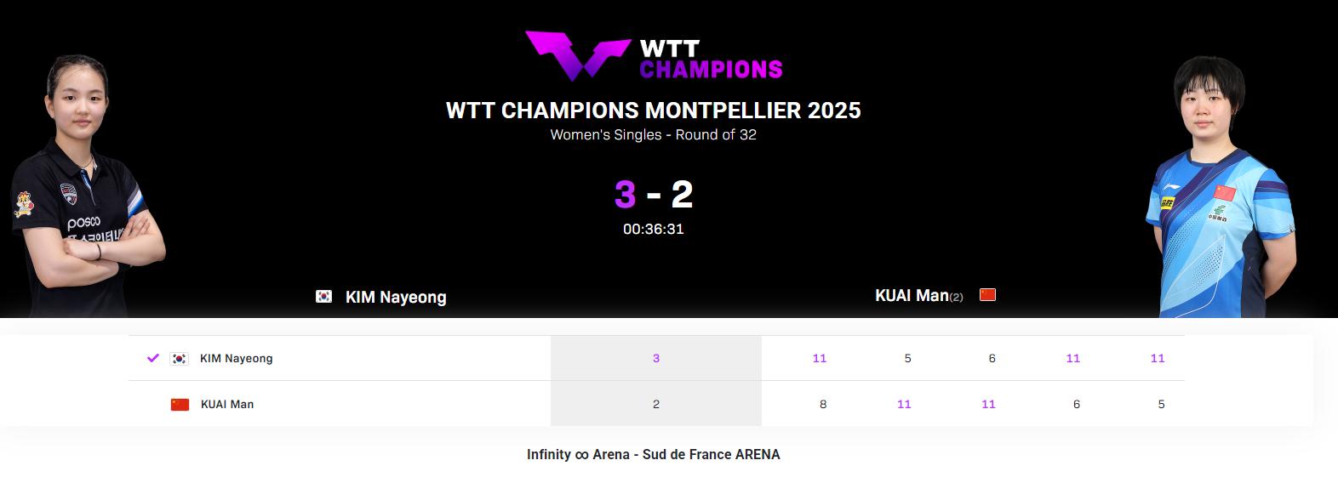Click the Infinity Arena venue text

pos(653,454)
